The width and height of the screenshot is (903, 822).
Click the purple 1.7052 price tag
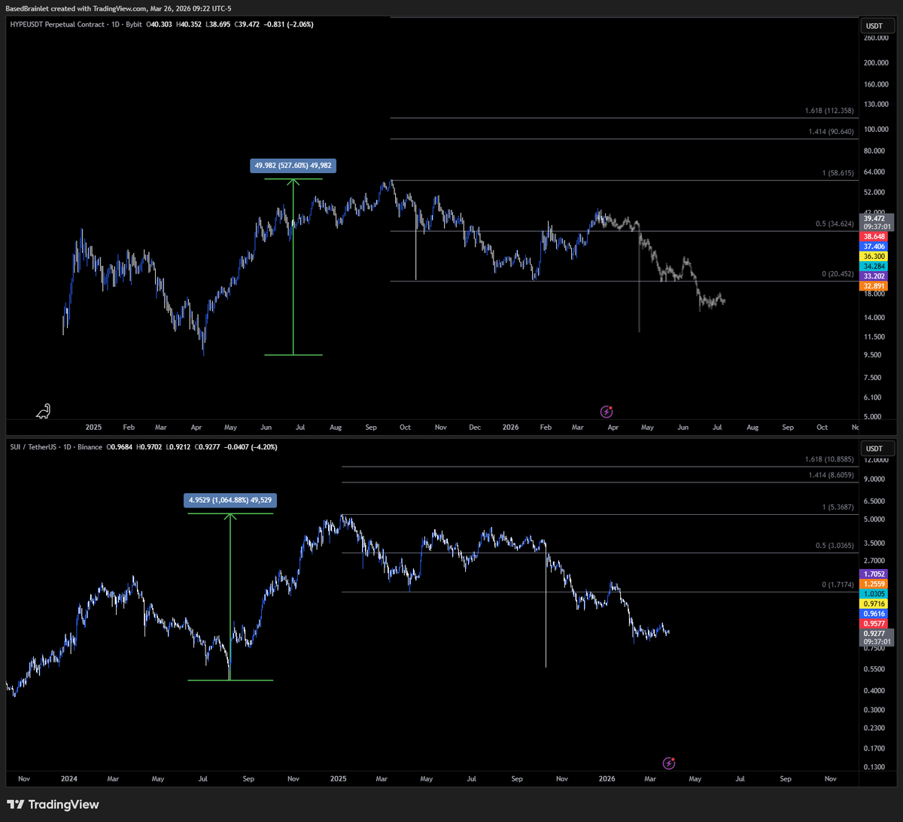(x=874, y=574)
